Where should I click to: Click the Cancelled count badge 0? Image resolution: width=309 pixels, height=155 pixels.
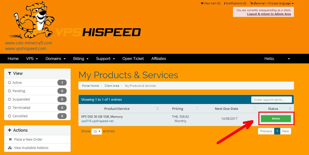[x=62, y=116]
